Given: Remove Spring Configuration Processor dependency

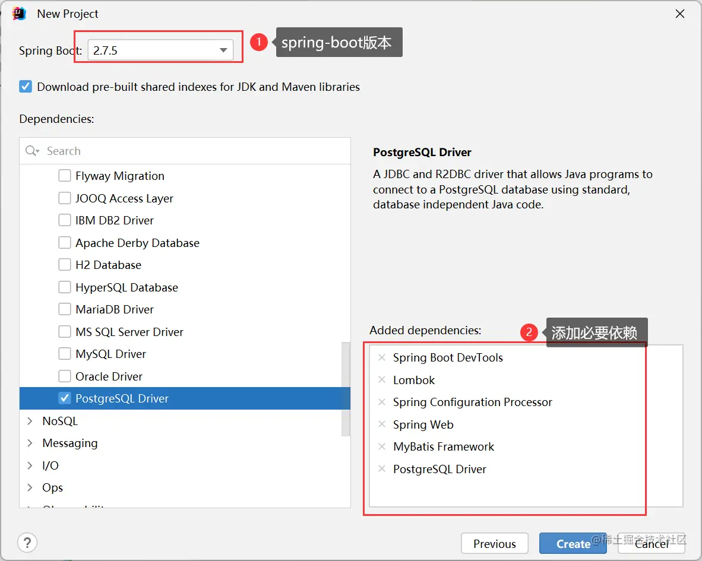Looking at the screenshot, I should click(382, 402).
